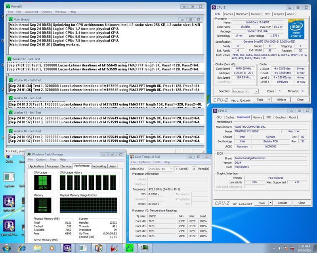Switch to the Caches tab in upper CPU-Z
Image resolution: width=317 pixels, height=253 pixels.
tap(229, 14)
